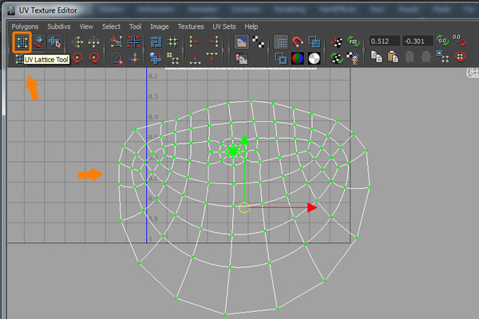The image size is (479, 319).
Task: Toggle the display image button
Action: [242, 42]
